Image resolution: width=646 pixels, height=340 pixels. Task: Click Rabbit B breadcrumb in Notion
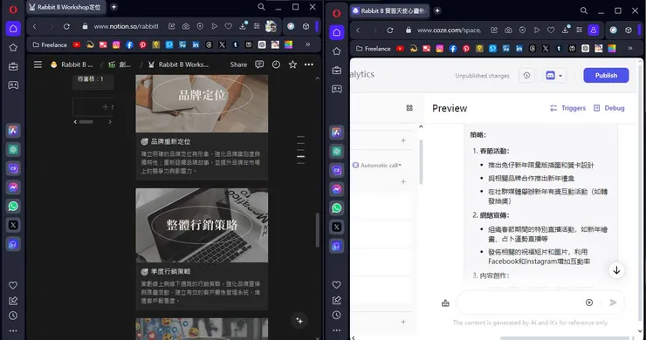click(x=72, y=65)
